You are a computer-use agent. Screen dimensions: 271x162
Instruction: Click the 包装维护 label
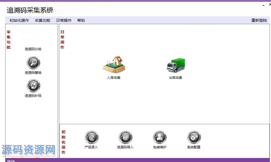(160, 147)
